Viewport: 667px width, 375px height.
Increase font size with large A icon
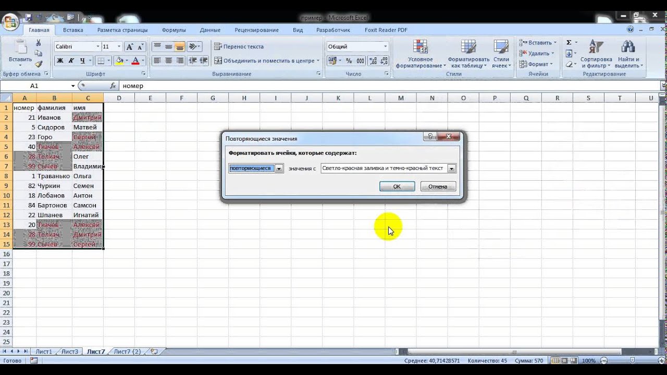[130, 47]
